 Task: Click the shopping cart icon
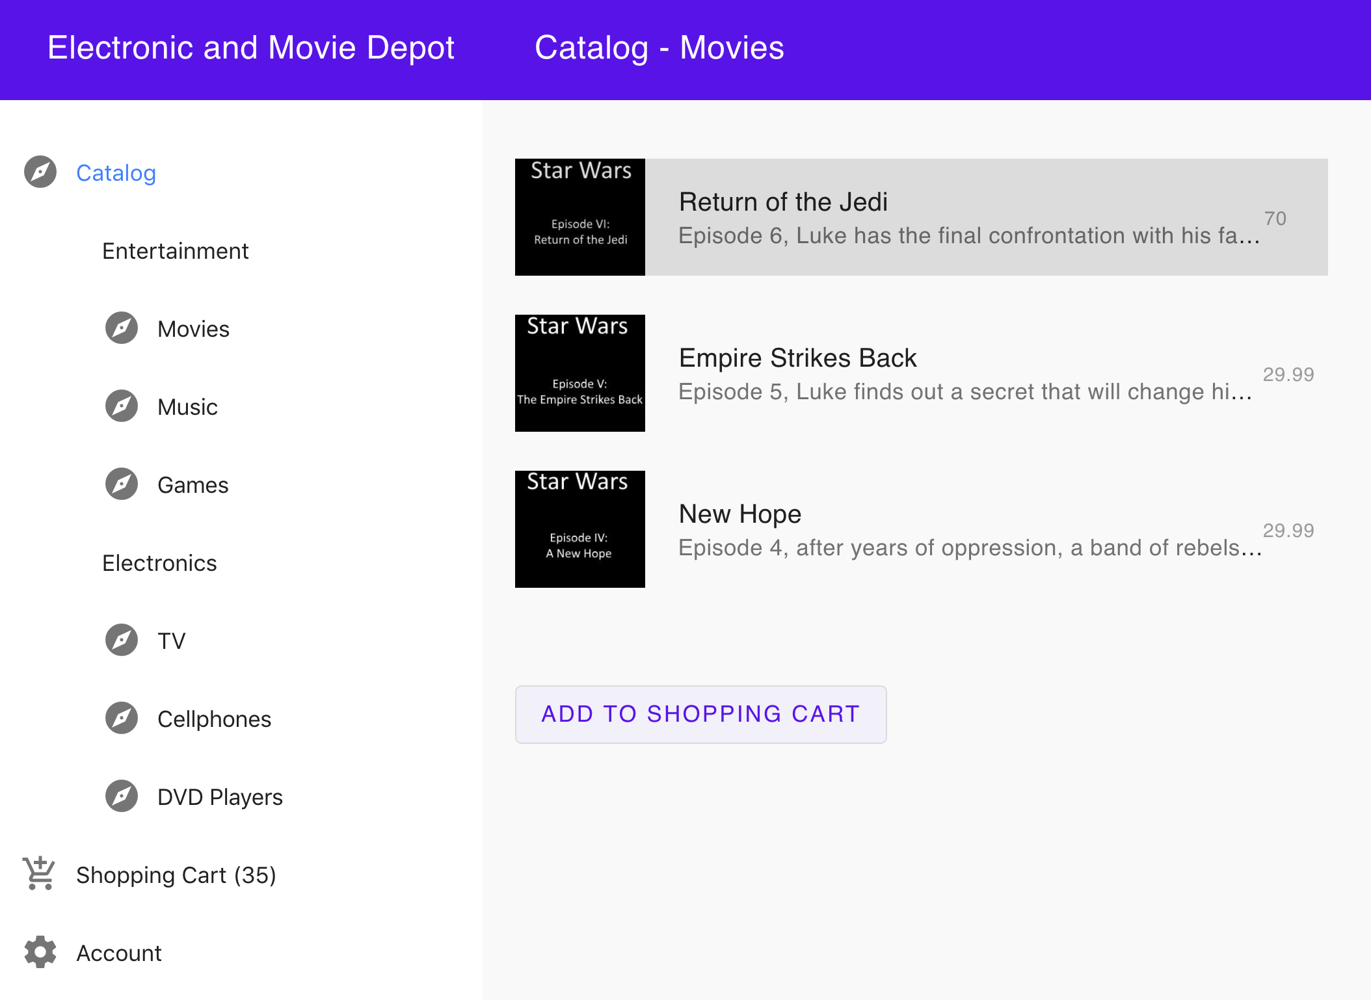point(39,874)
